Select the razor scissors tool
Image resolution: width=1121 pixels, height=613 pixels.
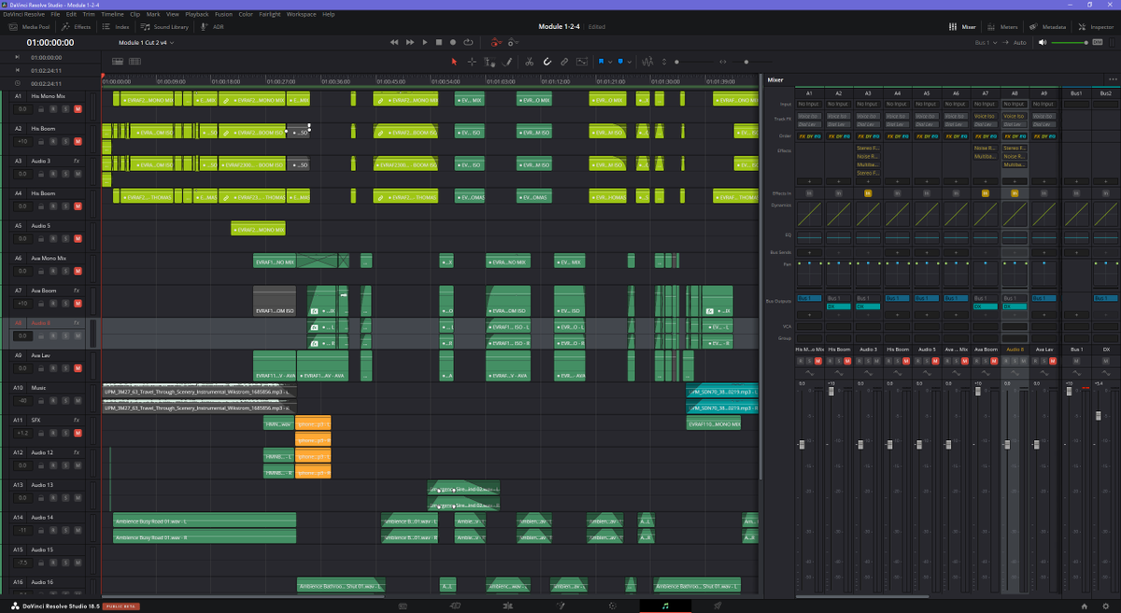pos(529,62)
